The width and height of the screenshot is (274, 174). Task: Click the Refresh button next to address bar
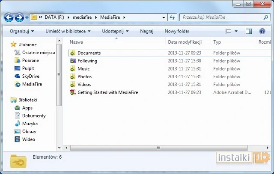click(172, 18)
